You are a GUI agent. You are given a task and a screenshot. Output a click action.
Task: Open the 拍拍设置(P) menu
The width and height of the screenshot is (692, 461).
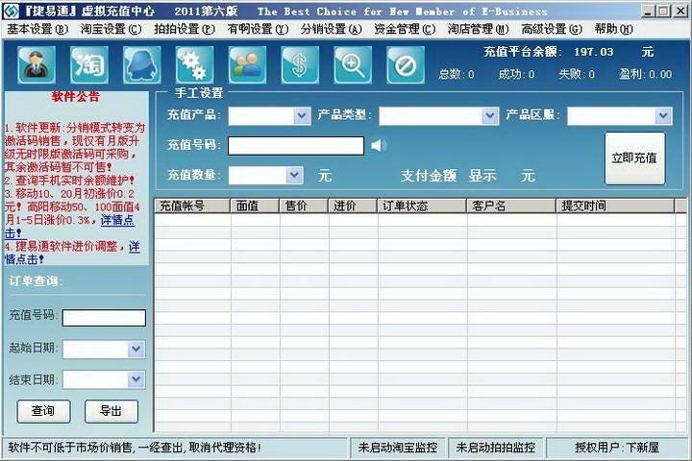click(185, 29)
